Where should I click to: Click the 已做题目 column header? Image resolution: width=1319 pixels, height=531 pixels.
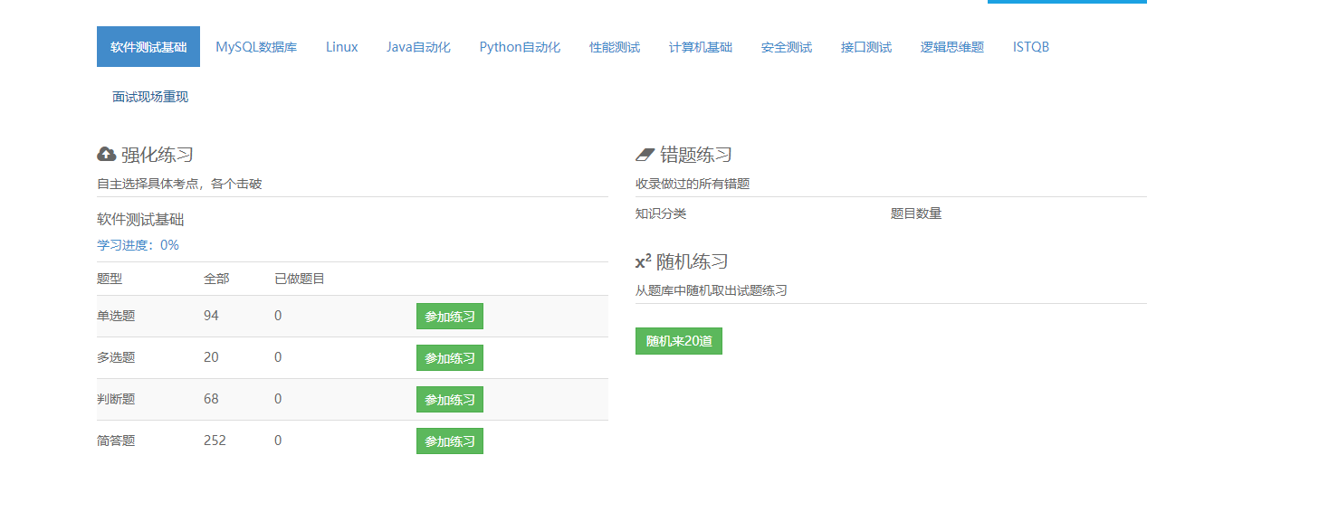click(x=300, y=279)
